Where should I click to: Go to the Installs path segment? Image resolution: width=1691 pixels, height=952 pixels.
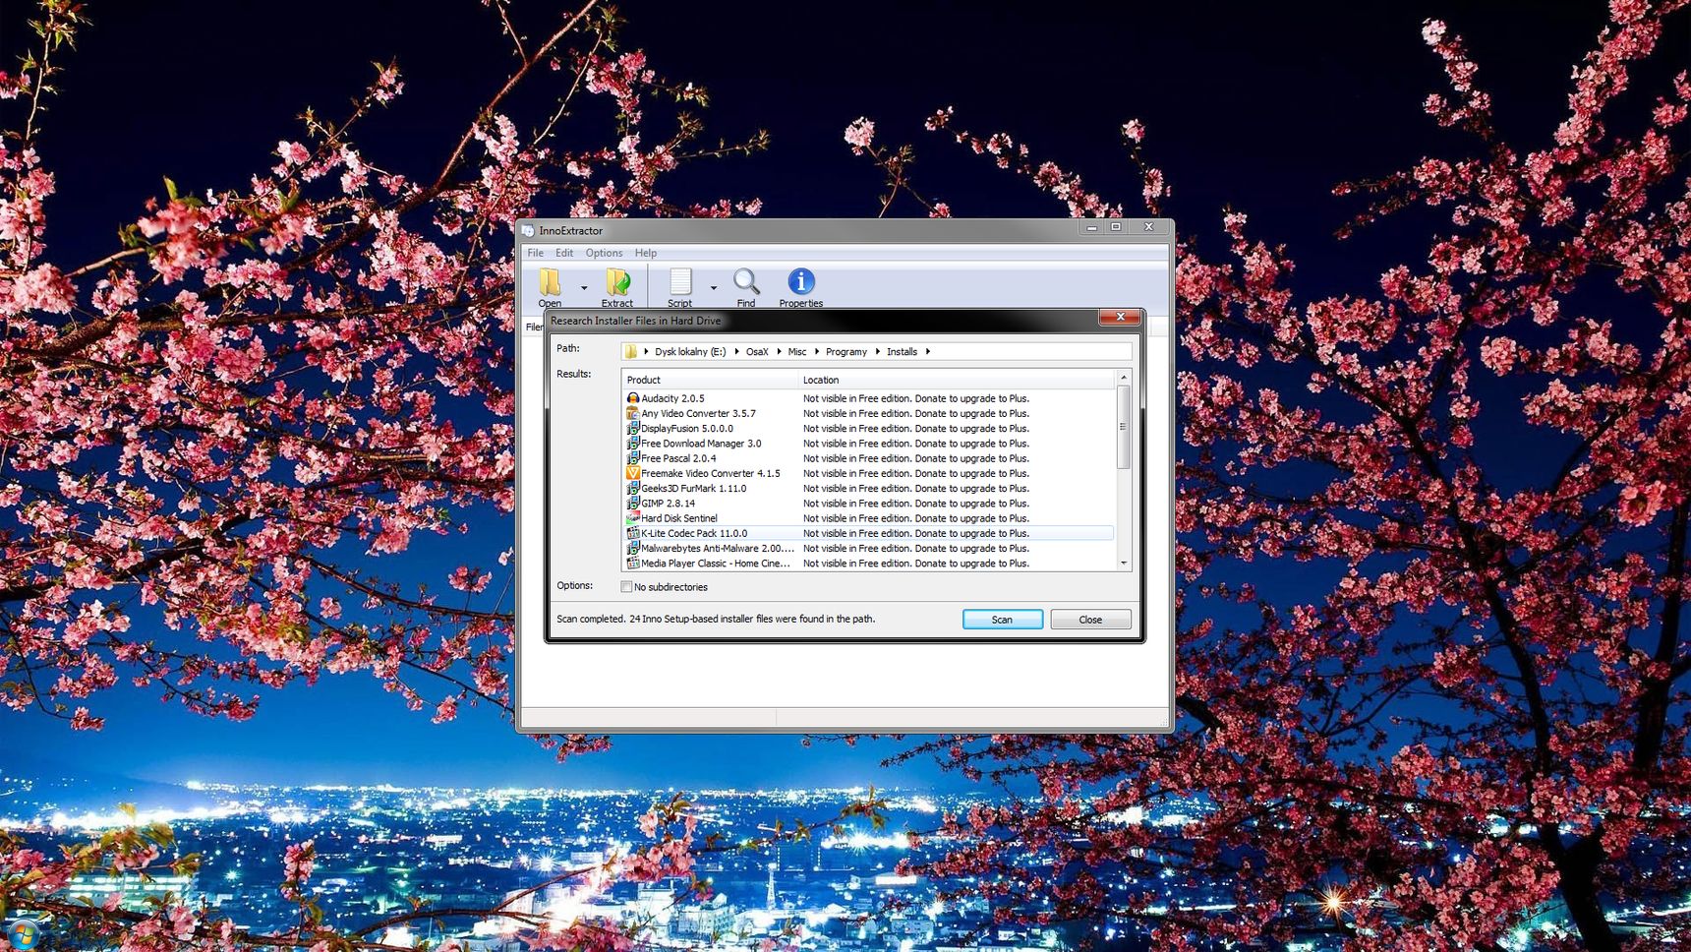pyautogui.click(x=902, y=351)
